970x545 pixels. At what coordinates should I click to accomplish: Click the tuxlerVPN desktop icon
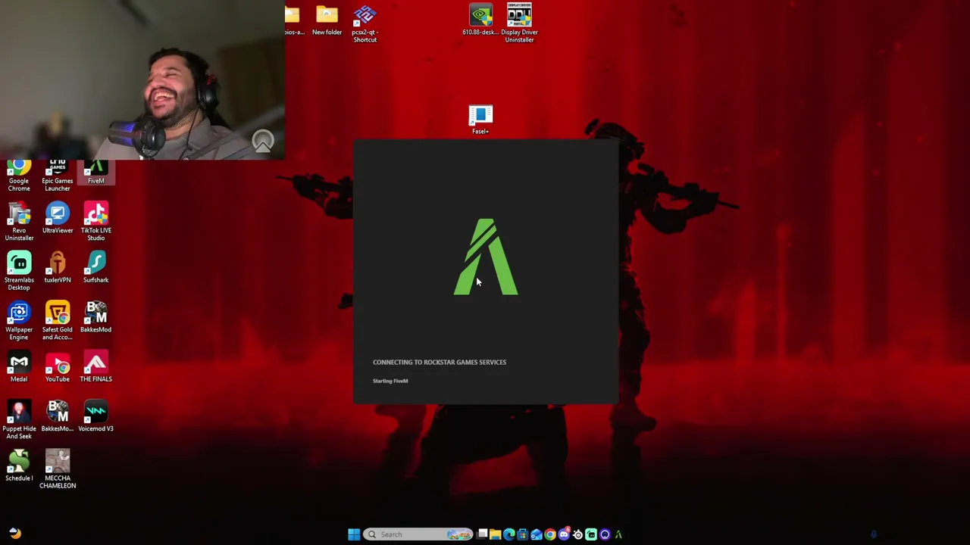(58, 268)
